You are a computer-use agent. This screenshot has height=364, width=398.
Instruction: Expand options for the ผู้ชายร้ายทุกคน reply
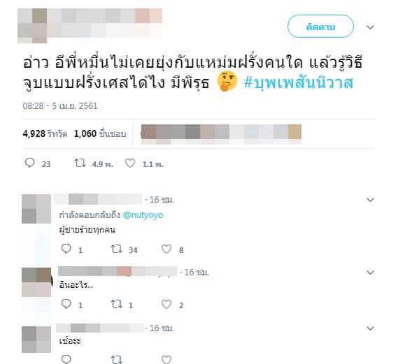370,200
